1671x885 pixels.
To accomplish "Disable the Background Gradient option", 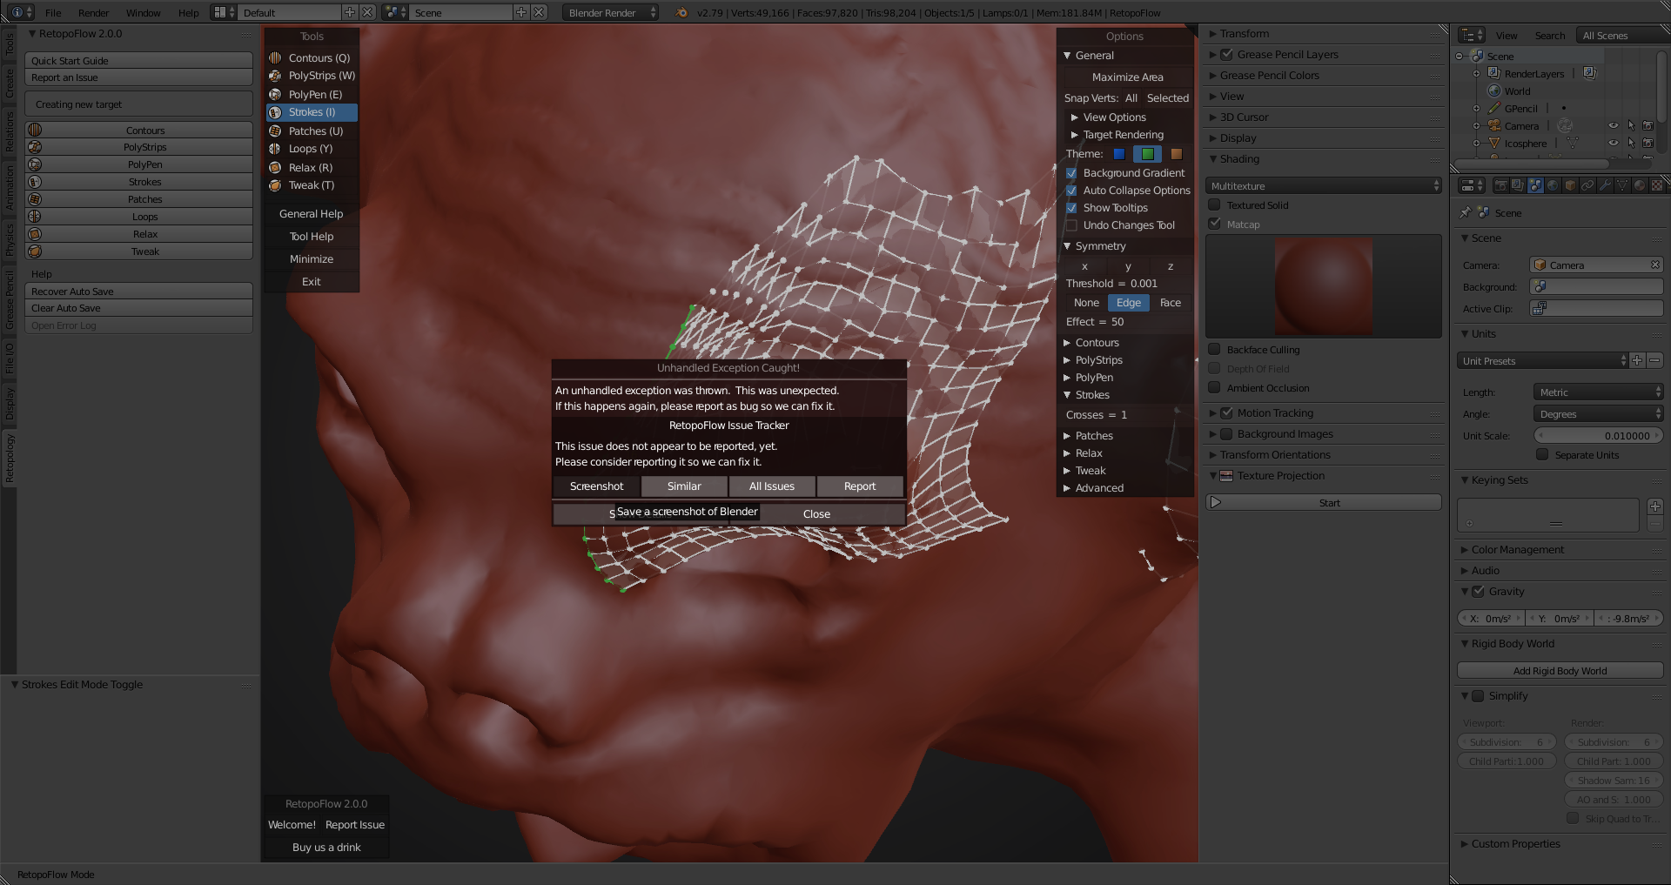I will [x=1072, y=173].
